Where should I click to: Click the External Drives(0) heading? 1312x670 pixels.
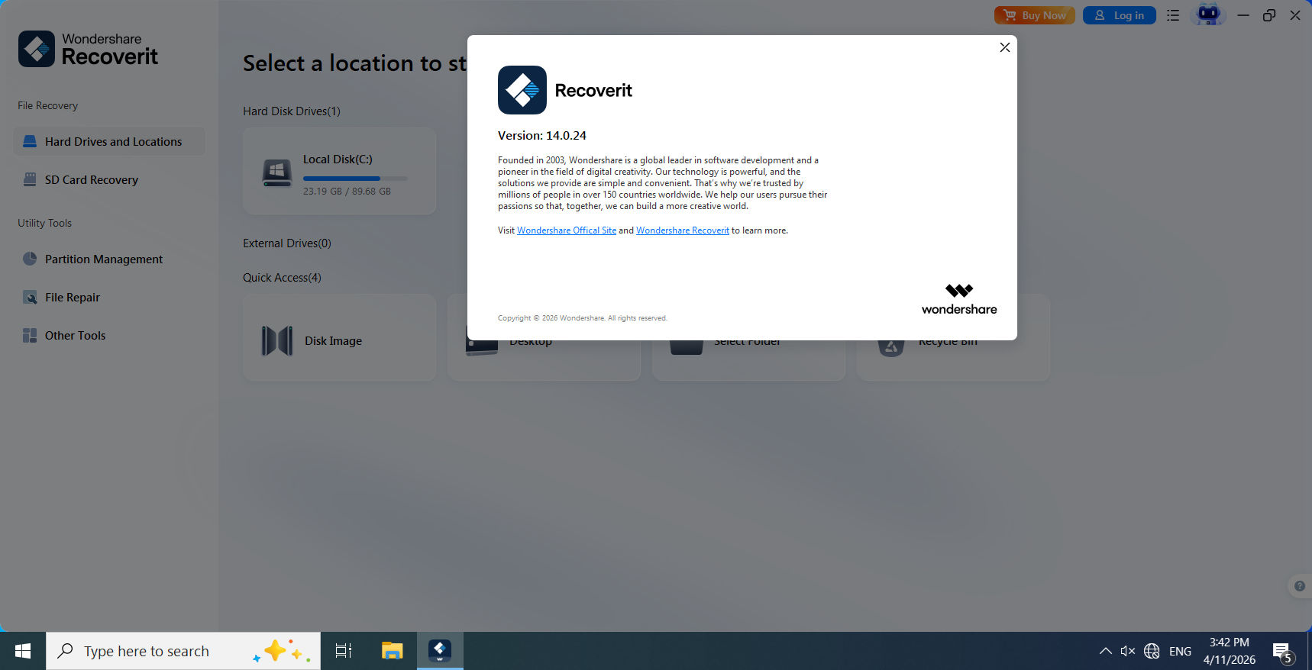pyautogui.click(x=287, y=243)
